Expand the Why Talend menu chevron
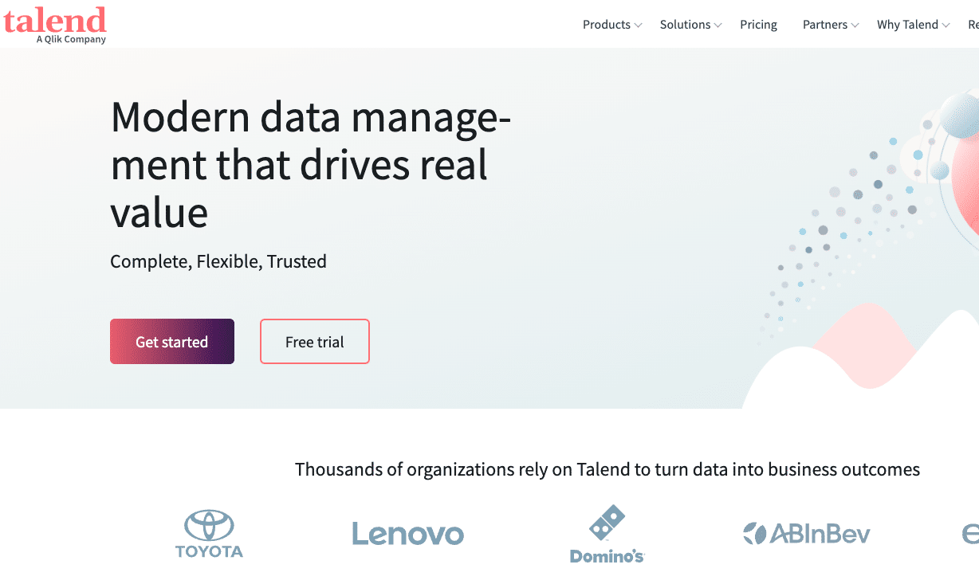The width and height of the screenshot is (979, 584). (946, 25)
